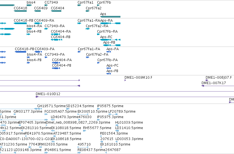This screenshot has width=234, height=154.
Task: Select EST RE08437.5prime
Action: tap(92, 150)
